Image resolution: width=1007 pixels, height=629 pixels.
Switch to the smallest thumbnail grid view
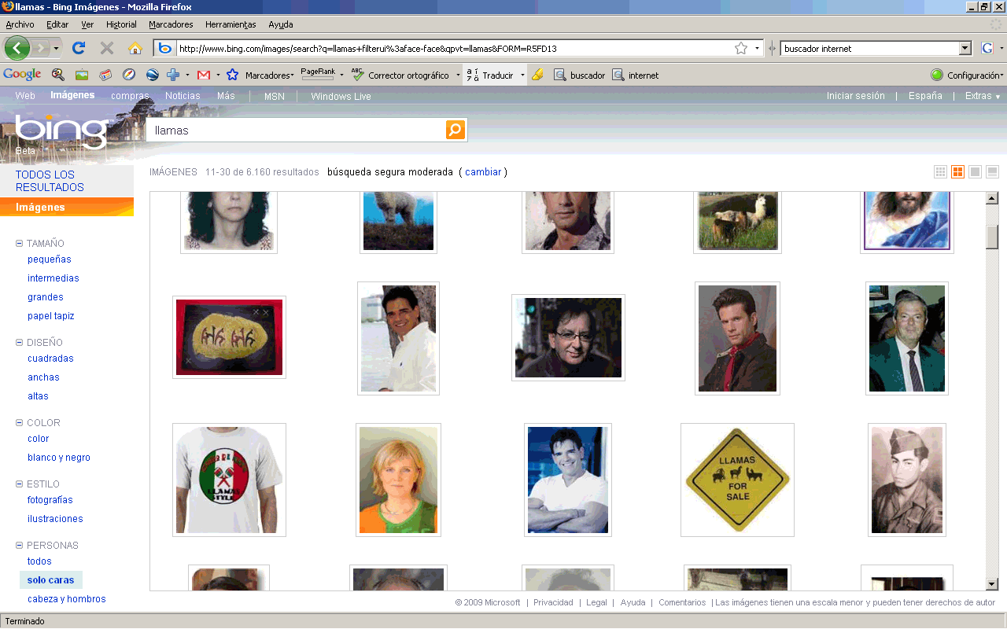click(x=940, y=172)
